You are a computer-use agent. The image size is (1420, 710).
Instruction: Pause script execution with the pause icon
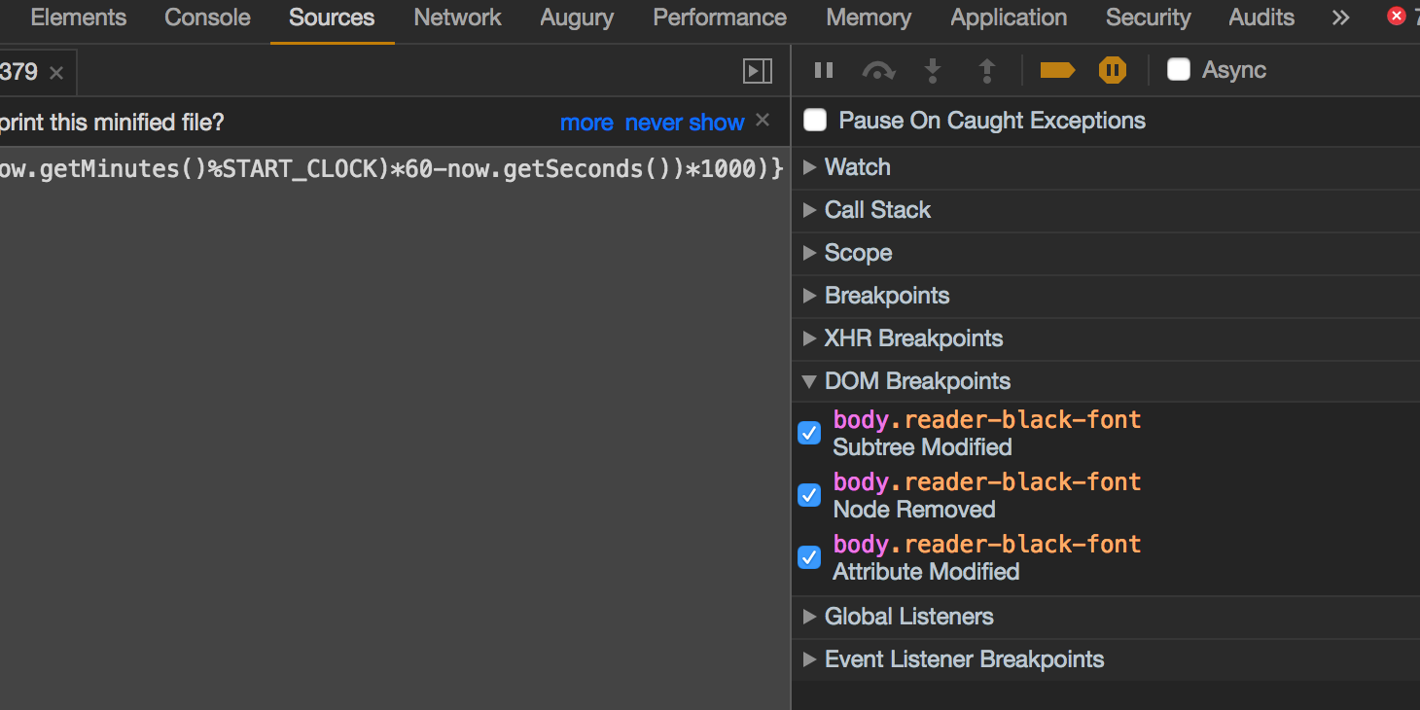824,70
